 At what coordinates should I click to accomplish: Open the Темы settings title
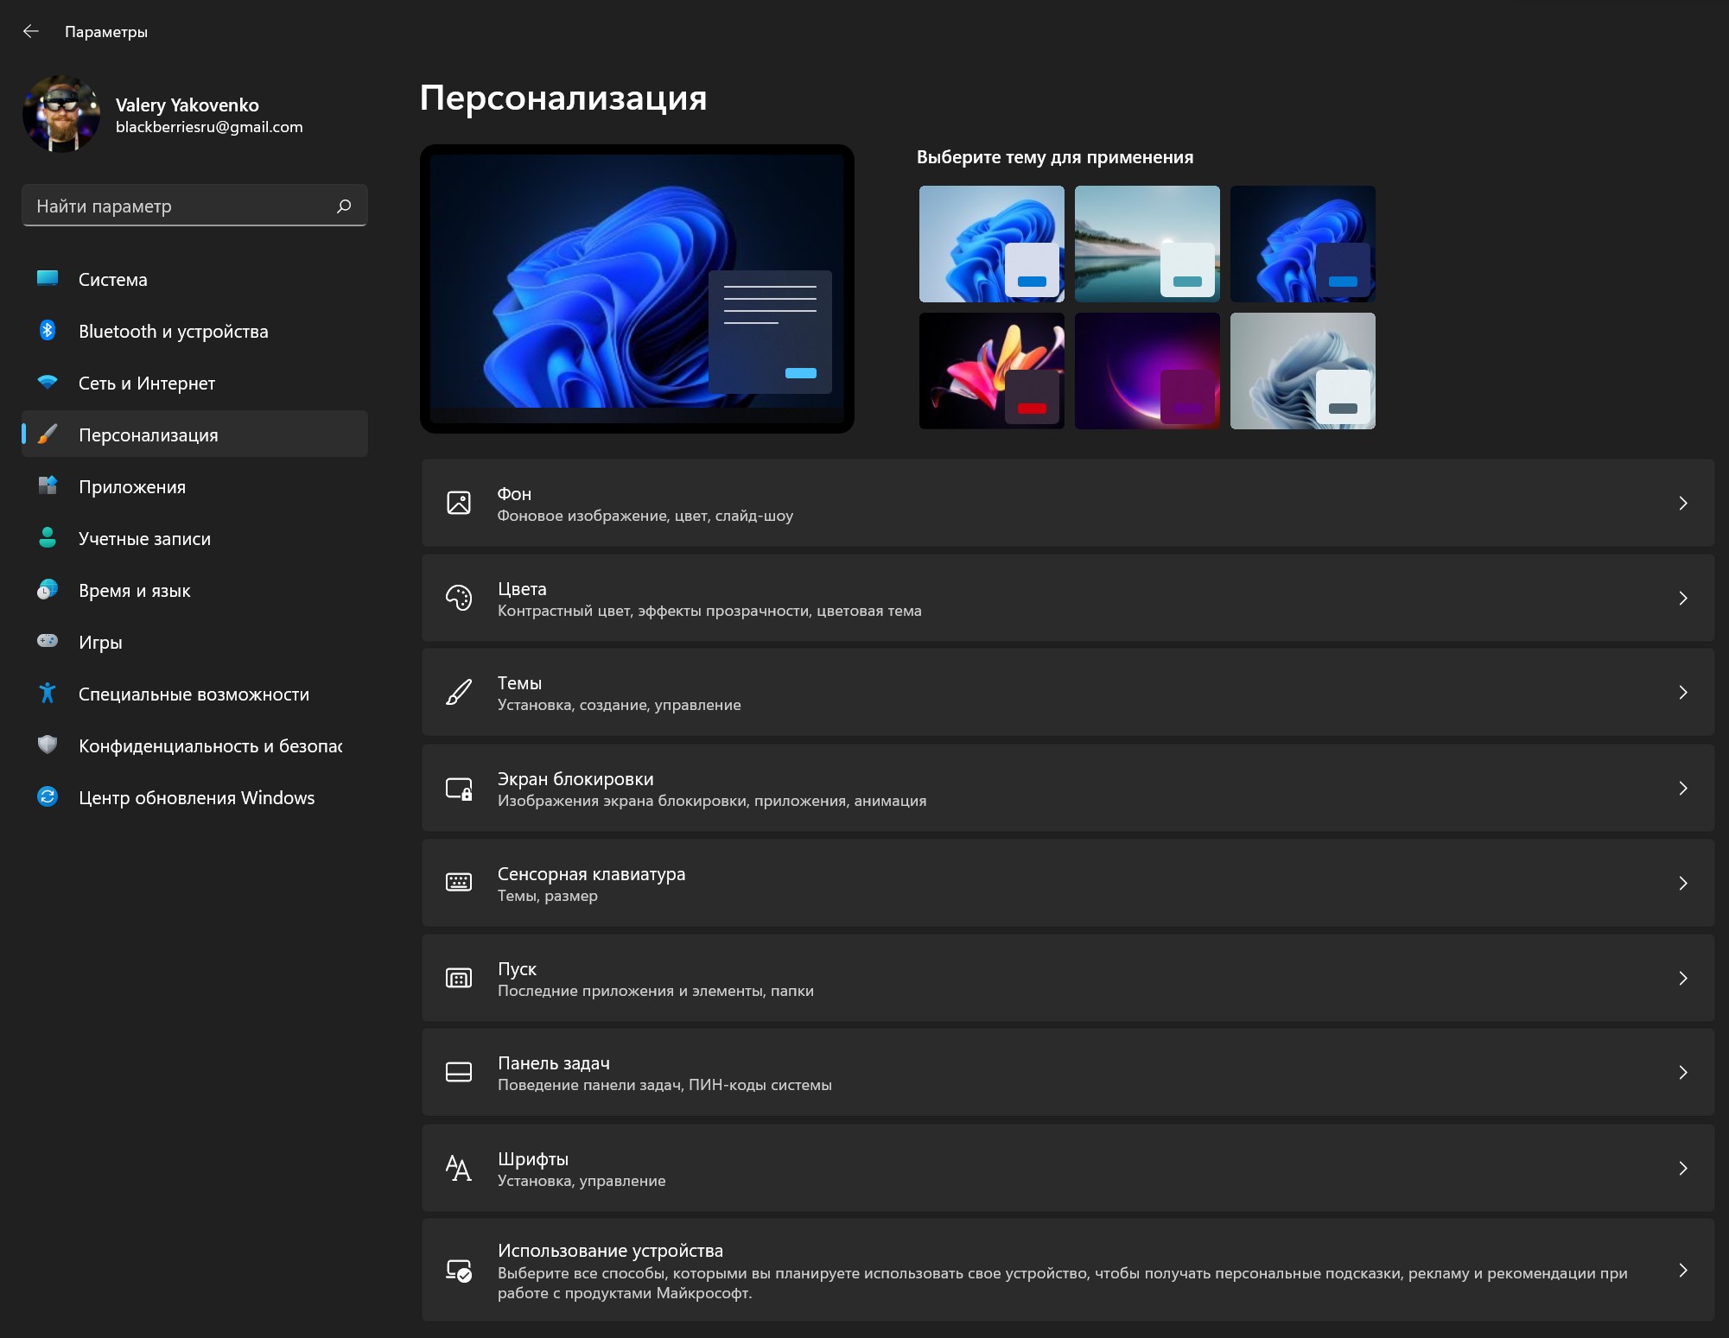(519, 682)
